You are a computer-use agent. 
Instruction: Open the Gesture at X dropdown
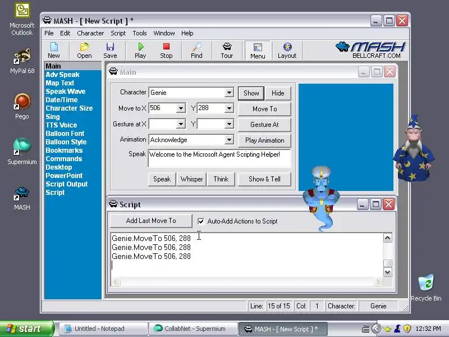tap(181, 124)
